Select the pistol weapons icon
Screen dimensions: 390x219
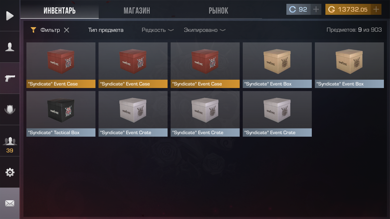(10, 78)
